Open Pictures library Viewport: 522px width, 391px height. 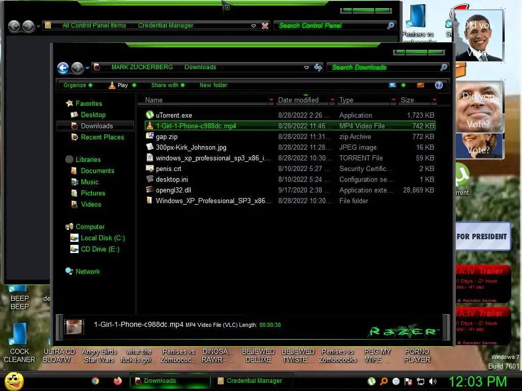[x=93, y=193]
